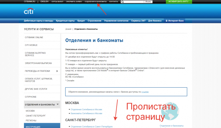
Task: Open the Сервисы 24/7 menu
Action: coord(138,21)
